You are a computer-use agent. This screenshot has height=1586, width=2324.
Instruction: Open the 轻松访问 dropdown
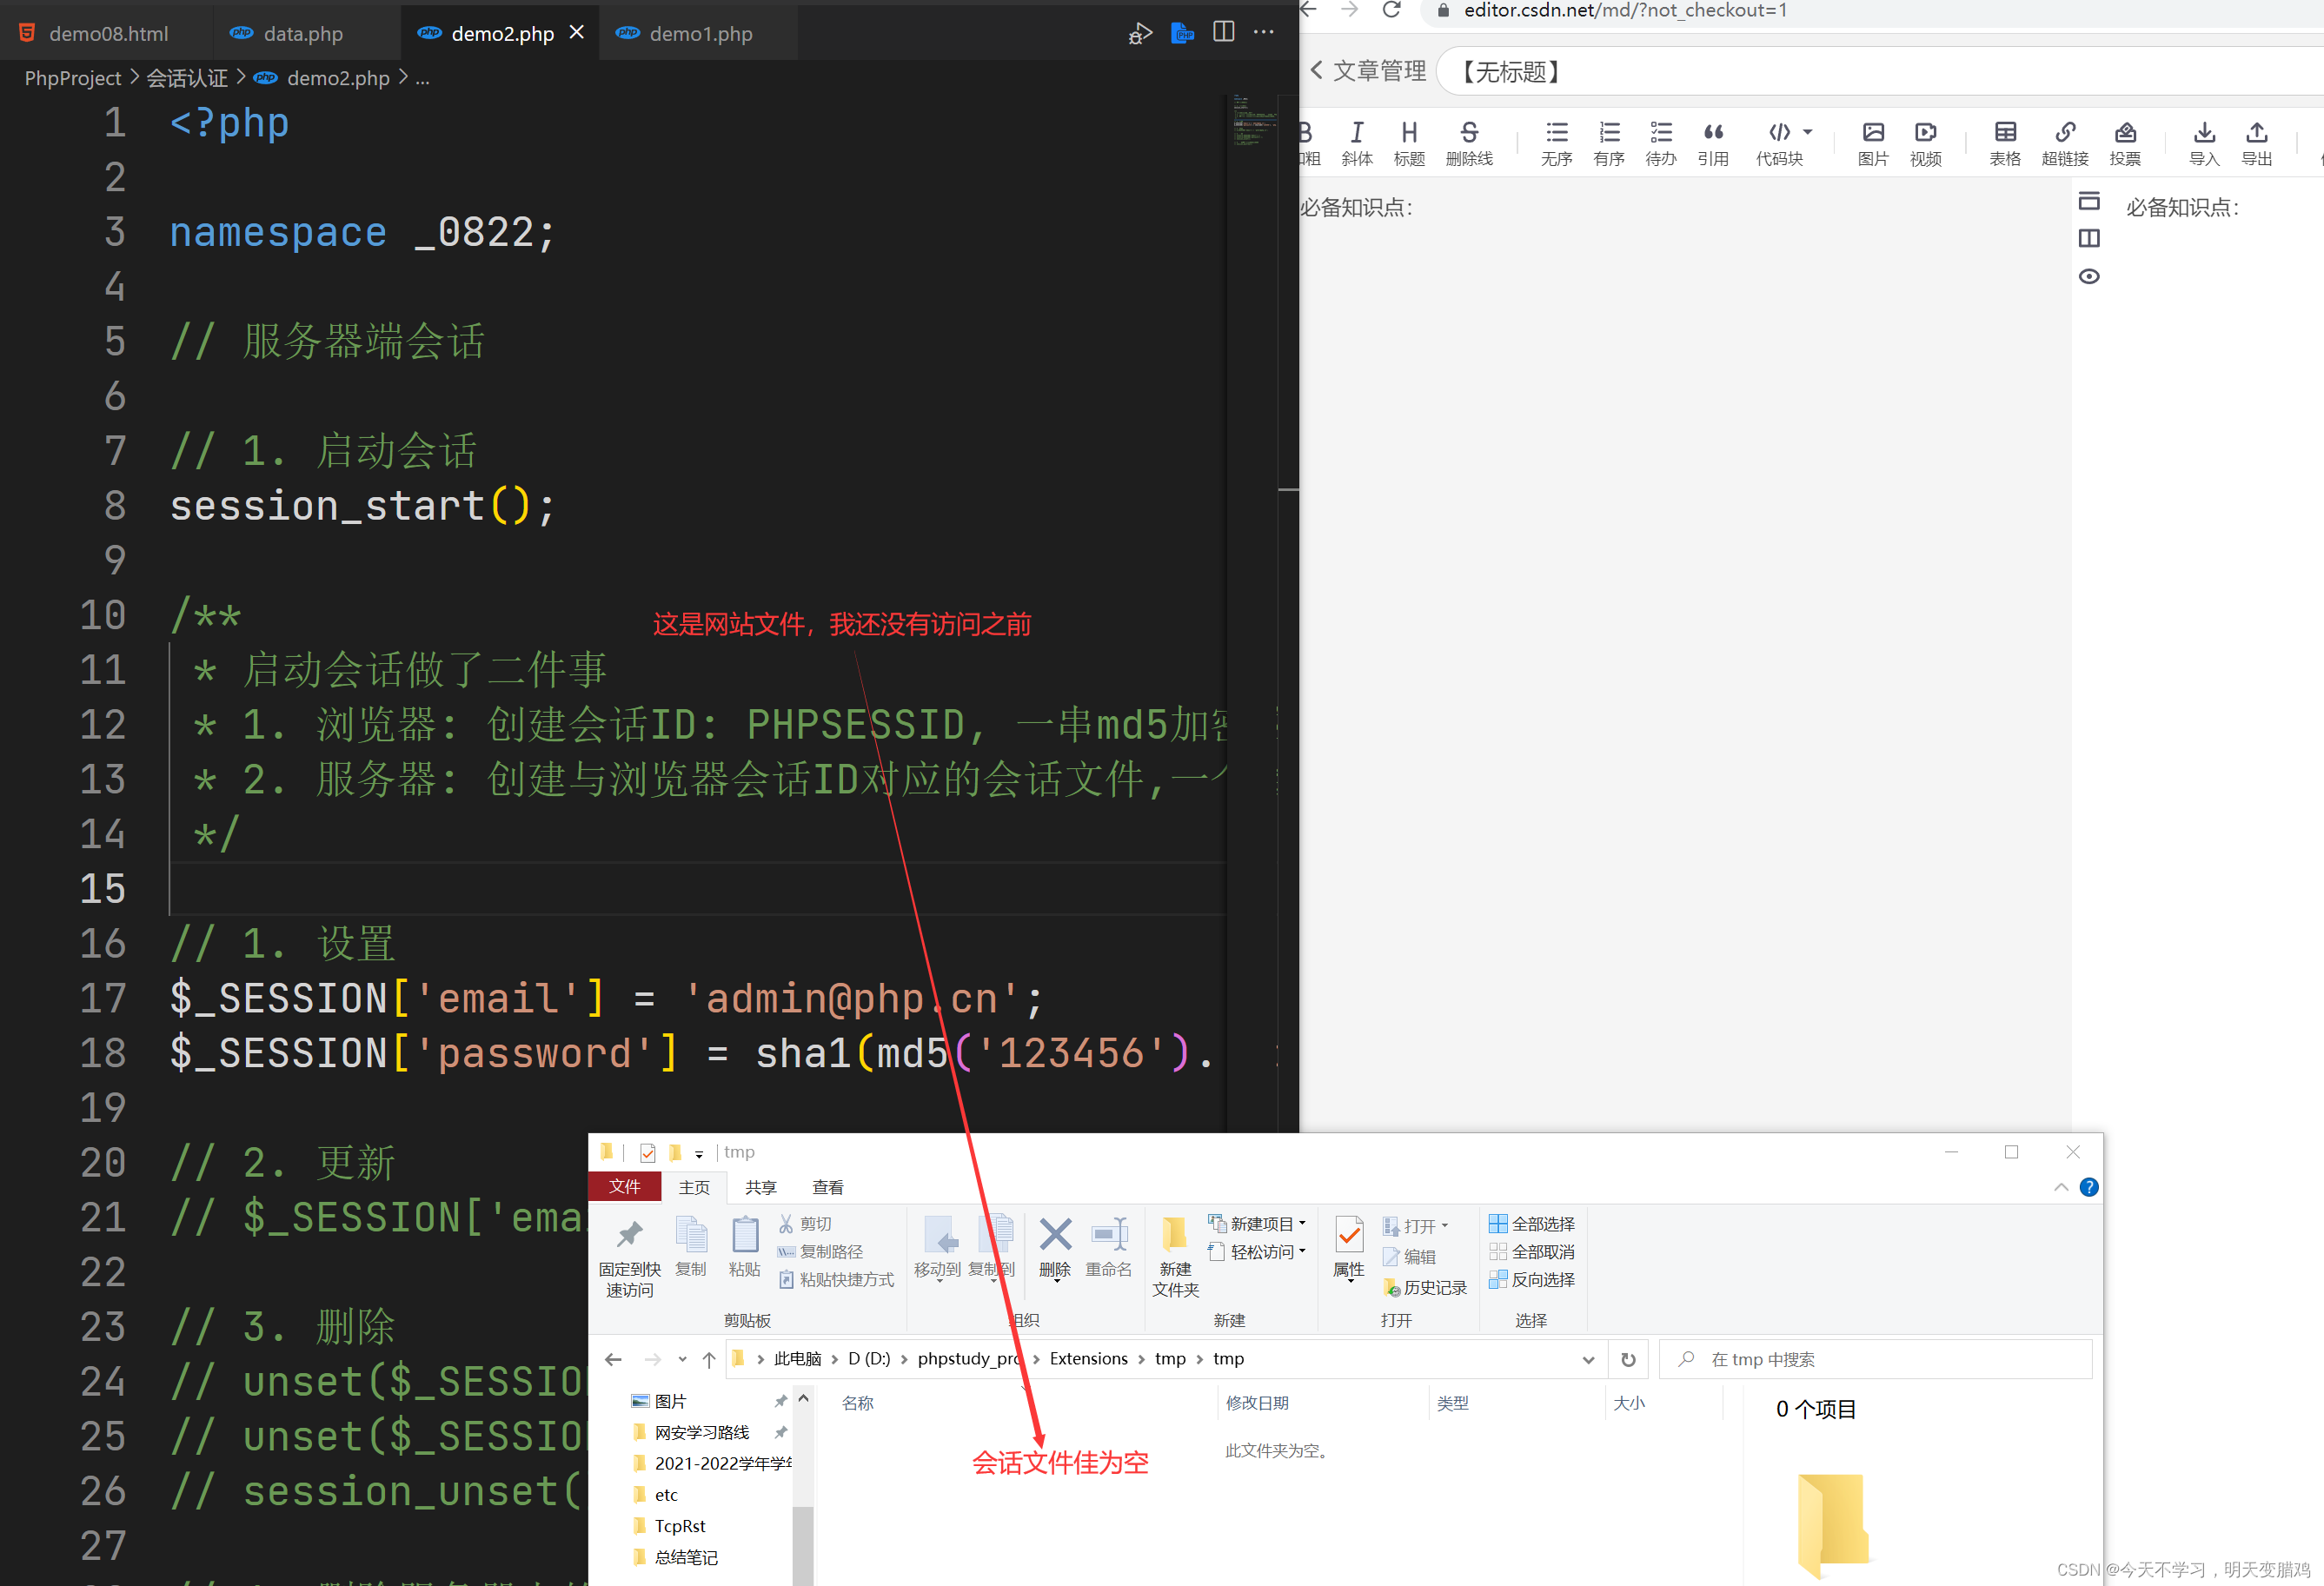tap(1257, 1252)
